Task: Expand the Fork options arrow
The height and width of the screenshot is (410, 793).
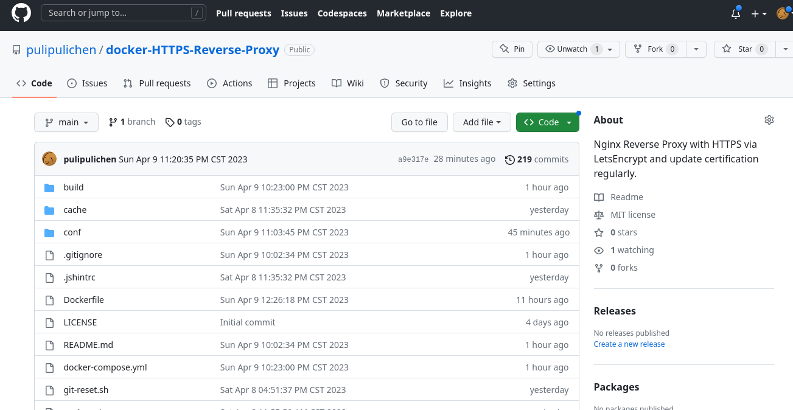Action: click(696, 49)
